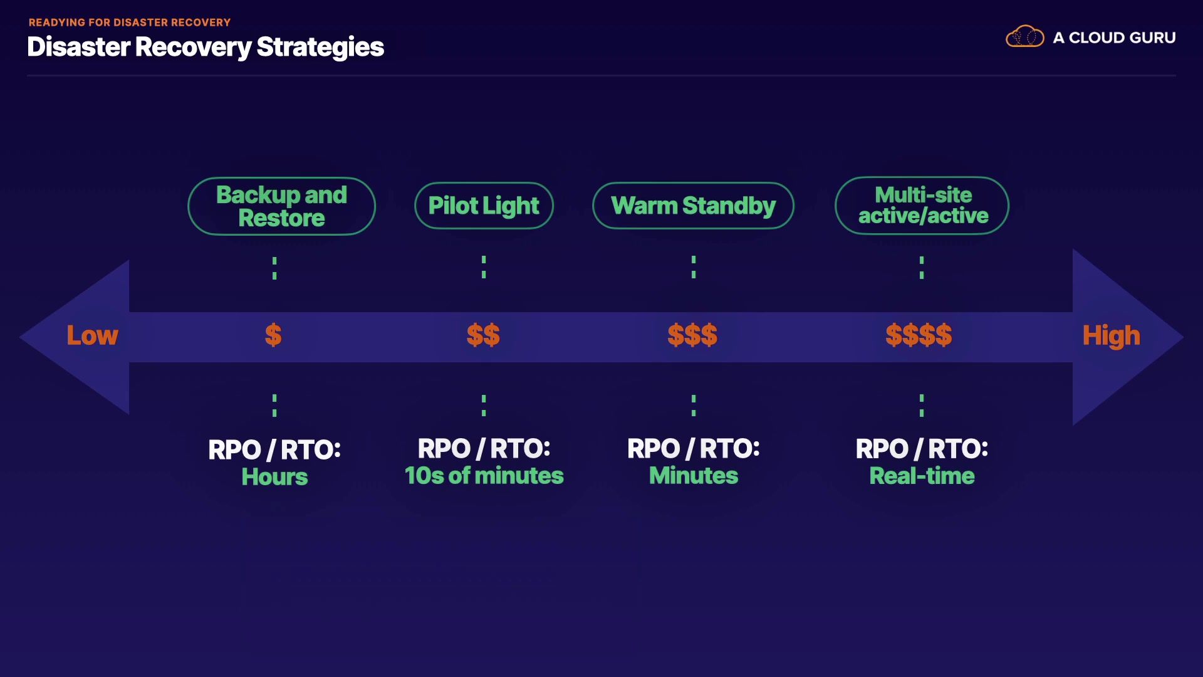Click the four dollar signs cost marker
The height and width of the screenshot is (677, 1203).
pos(919,335)
